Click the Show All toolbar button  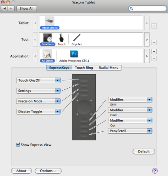(x=27, y=8)
